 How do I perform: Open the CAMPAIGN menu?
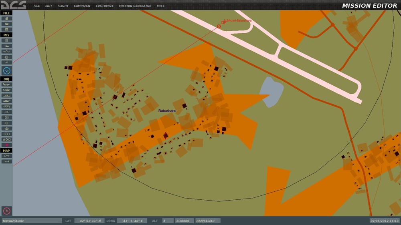82,6
